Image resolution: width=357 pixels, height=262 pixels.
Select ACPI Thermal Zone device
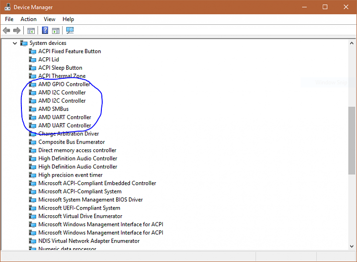tap(62, 76)
